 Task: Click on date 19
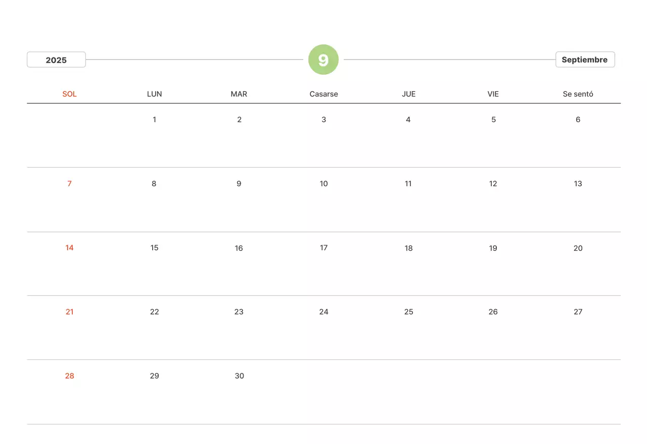coord(493,248)
